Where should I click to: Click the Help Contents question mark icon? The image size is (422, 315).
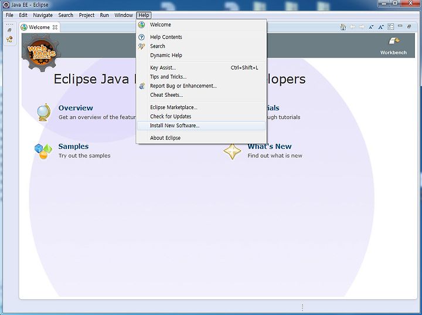142,37
